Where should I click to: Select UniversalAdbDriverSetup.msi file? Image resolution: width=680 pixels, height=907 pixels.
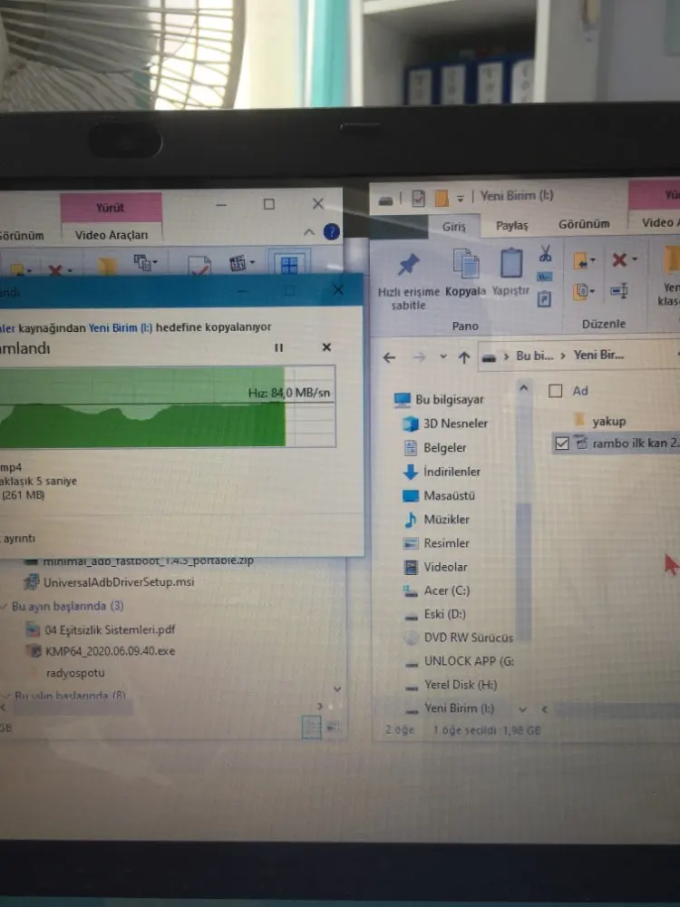110,582
